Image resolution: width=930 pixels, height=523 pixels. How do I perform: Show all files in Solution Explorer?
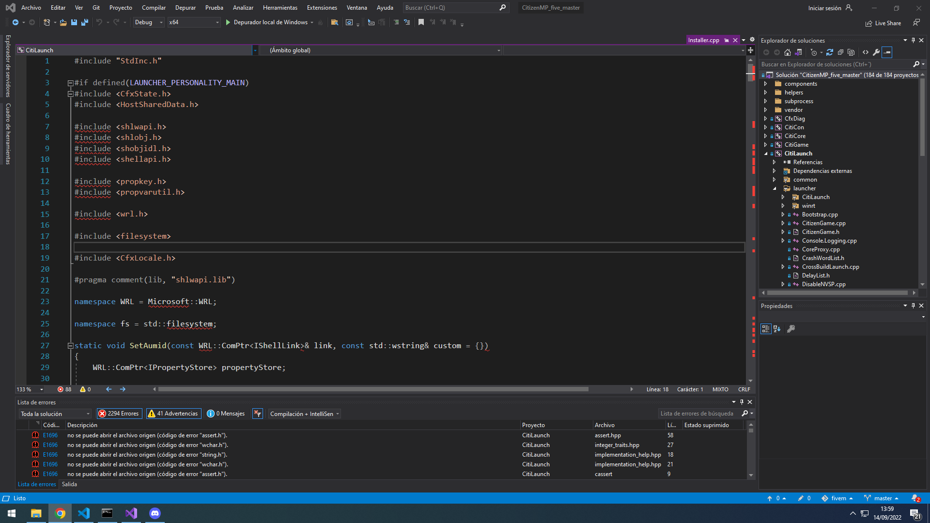click(x=851, y=52)
